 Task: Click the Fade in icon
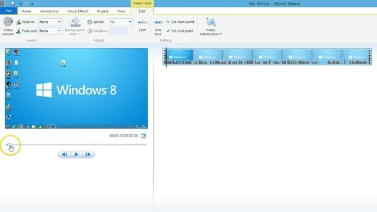tap(18, 22)
